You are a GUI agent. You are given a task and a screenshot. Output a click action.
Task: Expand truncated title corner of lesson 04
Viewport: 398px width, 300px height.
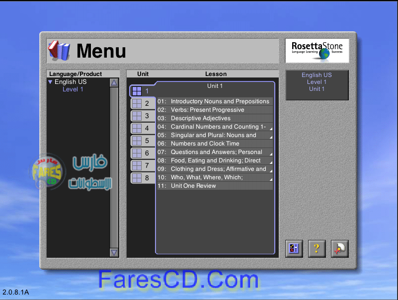tap(271, 129)
